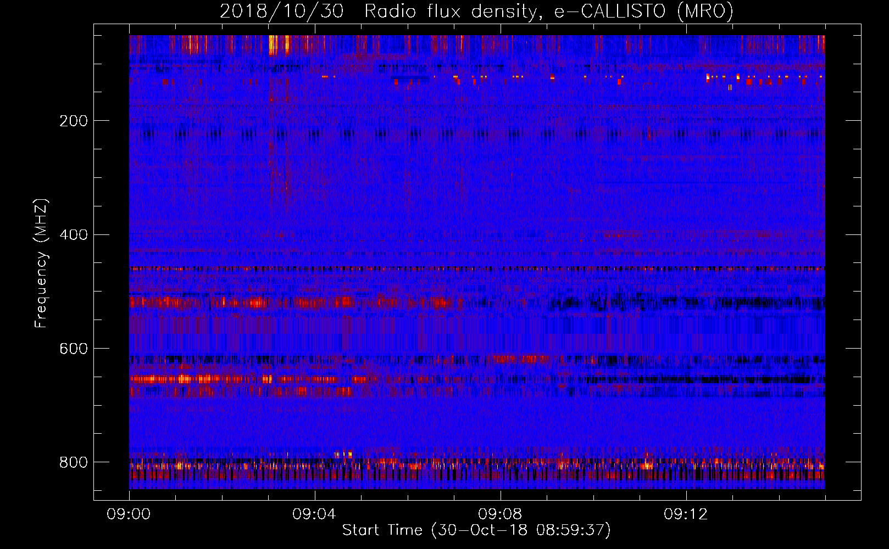
Task: Click the 400 frequency tick label
Action: point(74,235)
